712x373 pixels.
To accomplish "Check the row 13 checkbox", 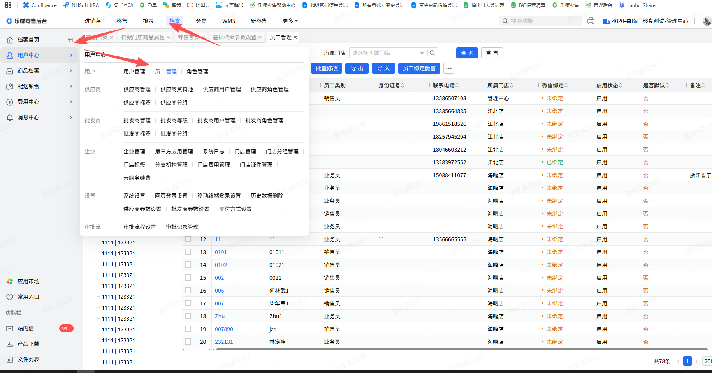I will (x=188, y=252).
